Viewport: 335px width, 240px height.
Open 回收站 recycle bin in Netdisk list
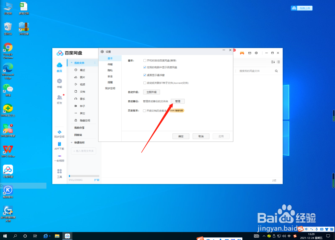(x=78, y=135)
